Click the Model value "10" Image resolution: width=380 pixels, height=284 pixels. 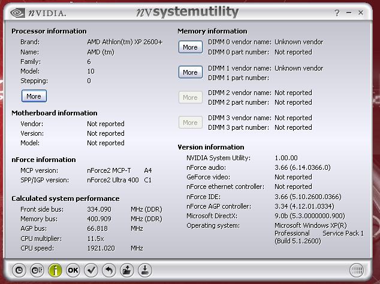click(x=91, y=71)
